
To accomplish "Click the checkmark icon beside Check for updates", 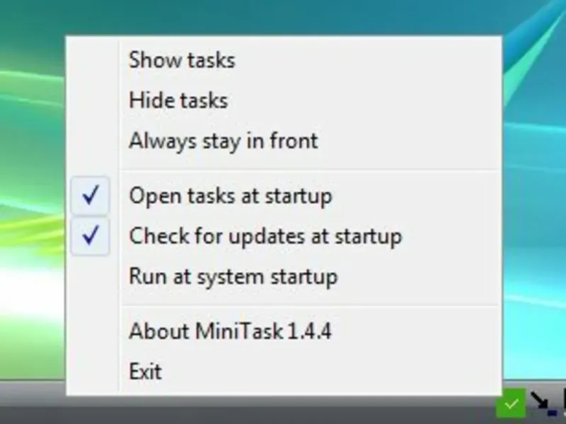I will (91, 236).
